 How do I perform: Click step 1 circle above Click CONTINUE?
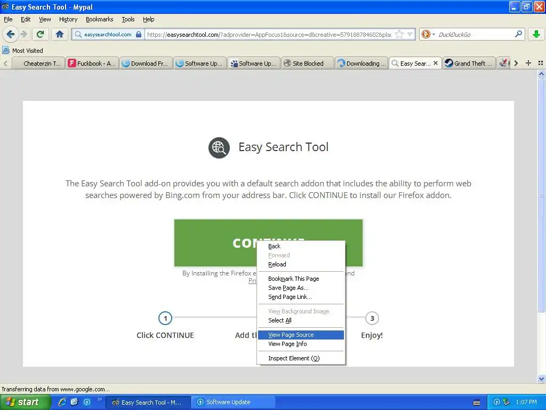click(165, 318)
